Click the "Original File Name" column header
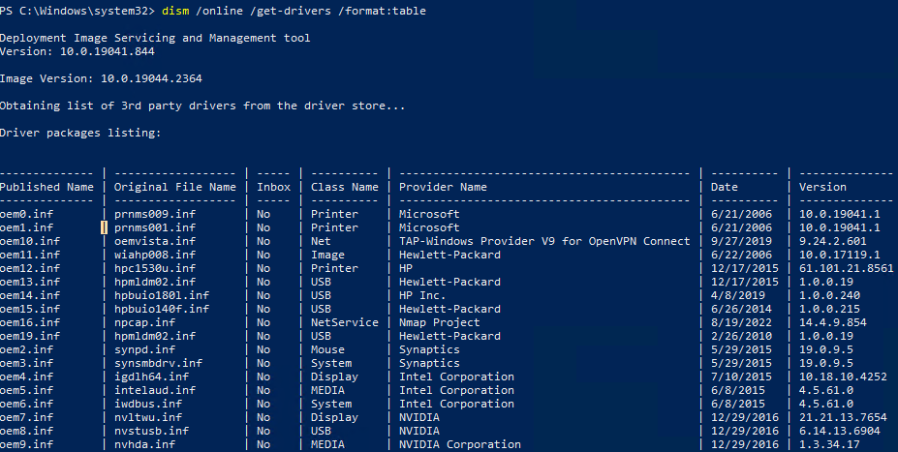This screenshot has height=452, width=898. point(174,187)
